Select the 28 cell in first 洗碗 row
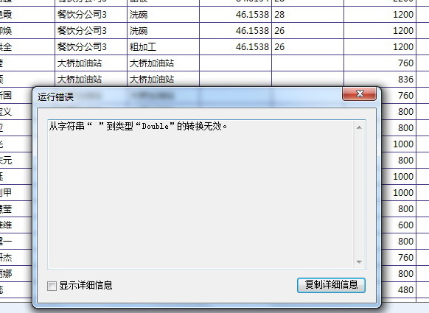Image resolution: width=429 pixels, height=313 pixels. [x=307, y=14]
